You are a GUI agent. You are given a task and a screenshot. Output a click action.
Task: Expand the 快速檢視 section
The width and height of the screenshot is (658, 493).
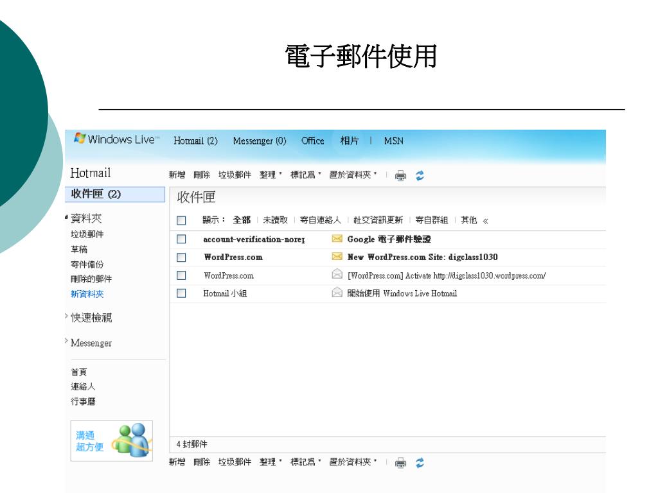click(66, 316)
